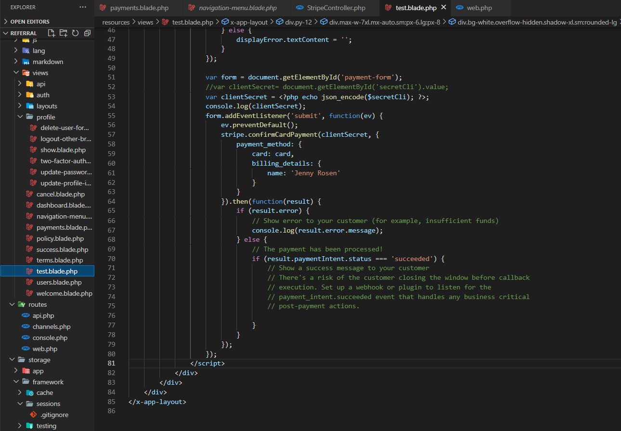Screen dimensions: 621x431
Task: Click the 'Jenny Rosen' string on line 61
Action: tap(315, 173)
